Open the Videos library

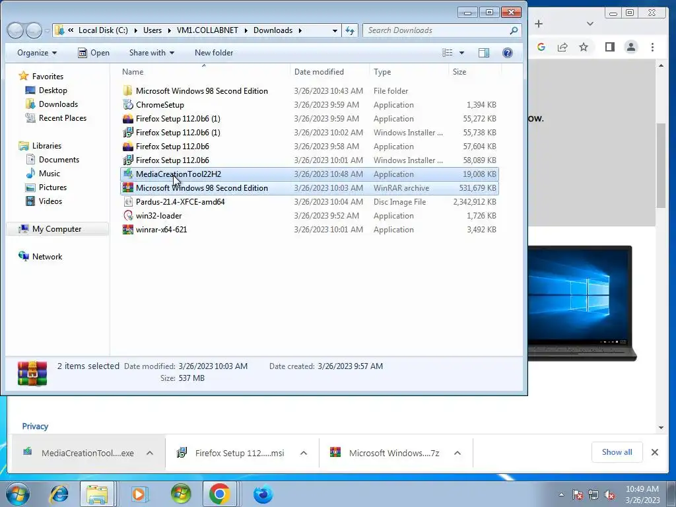(50, 201)
